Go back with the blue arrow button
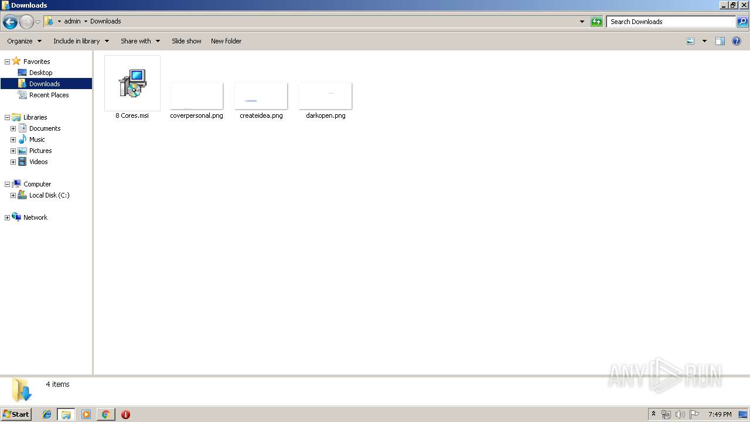This screenshot has width=750, height=422. tap(10, 22)
